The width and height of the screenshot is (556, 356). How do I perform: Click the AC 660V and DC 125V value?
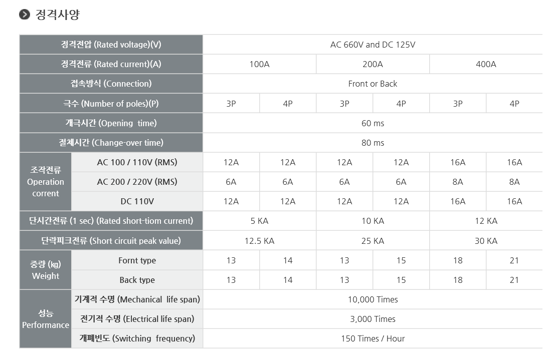[373, 45]
